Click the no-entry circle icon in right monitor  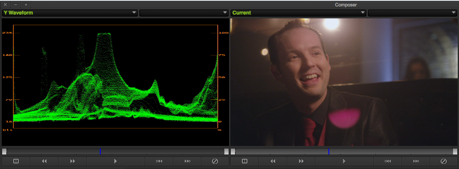click(x=444, y=161)
